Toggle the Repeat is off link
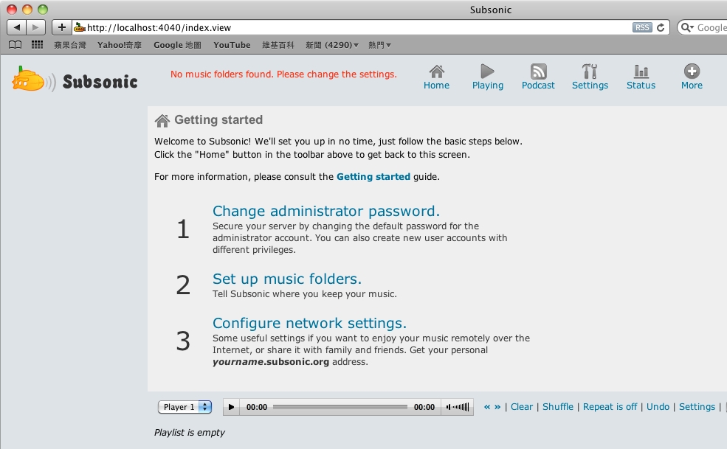Image resolution: width=727 pixels, height=449 pixels. 610,406
